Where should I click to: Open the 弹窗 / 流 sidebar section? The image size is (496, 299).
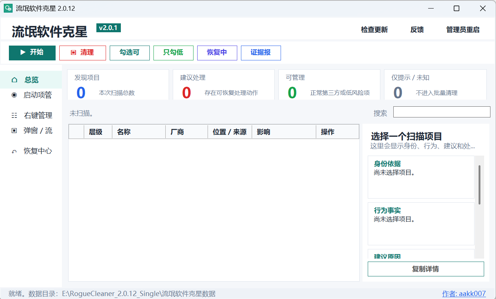(x=31, y=130)
